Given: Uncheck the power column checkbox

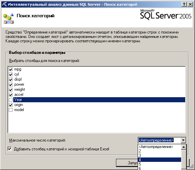Looking at the screenshot, I should 11,85.
